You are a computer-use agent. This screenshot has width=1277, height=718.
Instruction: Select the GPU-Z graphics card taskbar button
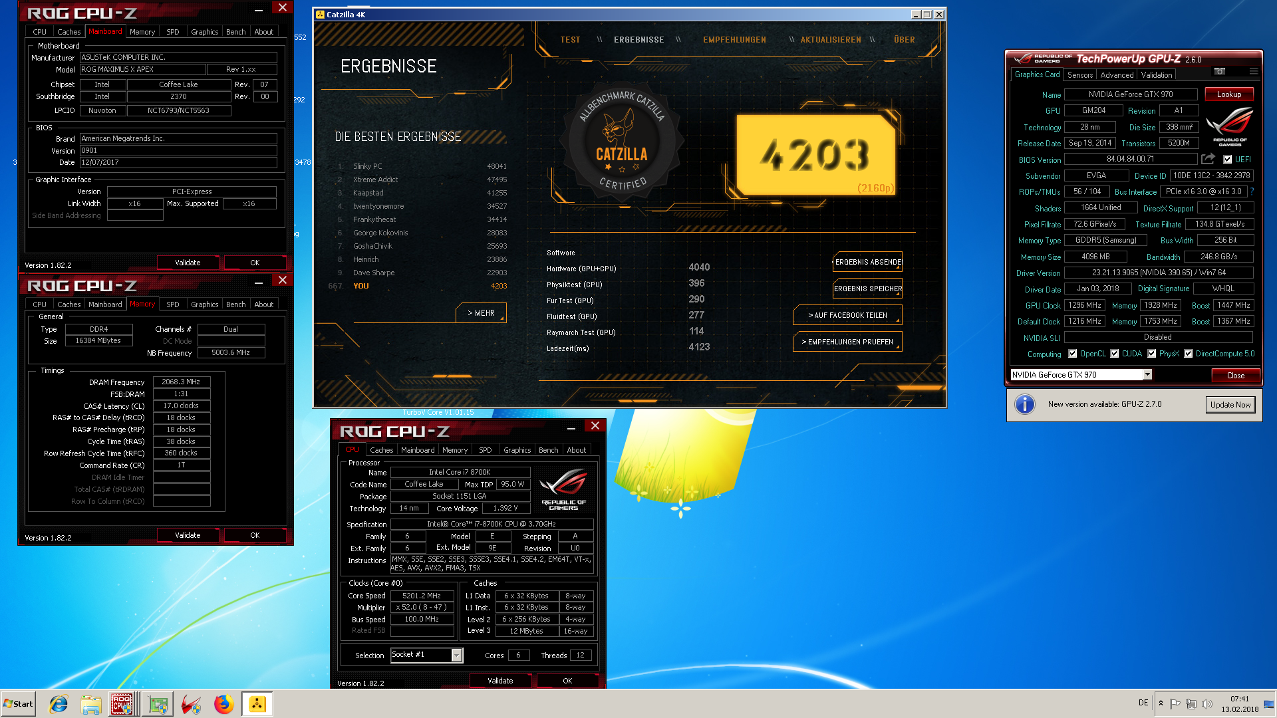(x=158, y=704)
